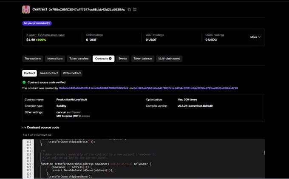Click the green verified checkmark icon
Viewport: 289px width, 179px height.
pyautogui.click(x=24, y=82)
